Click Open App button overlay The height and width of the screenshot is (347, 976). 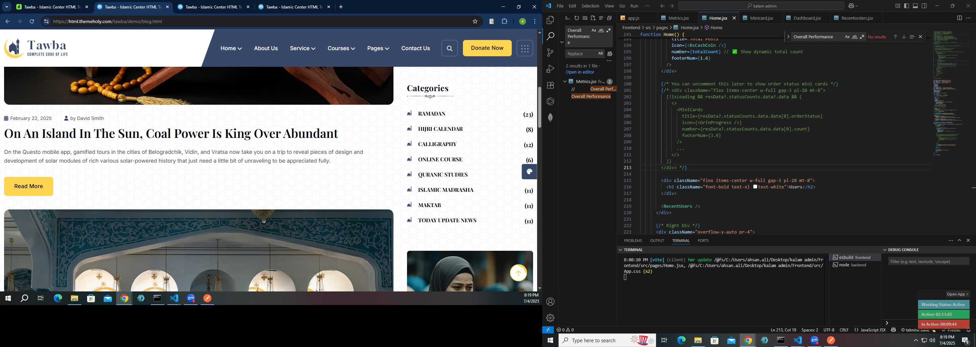tap(957, 294)
